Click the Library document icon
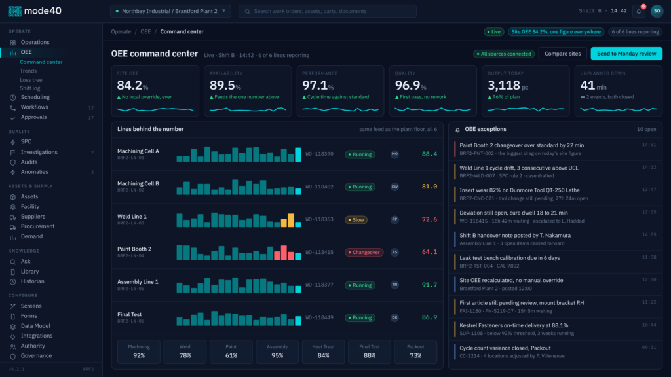The height and width of the screenshot is (377, 671). pos(13,272)
